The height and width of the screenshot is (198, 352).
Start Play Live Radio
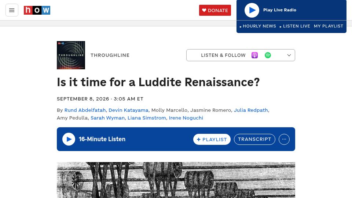(x=252, y=10)
